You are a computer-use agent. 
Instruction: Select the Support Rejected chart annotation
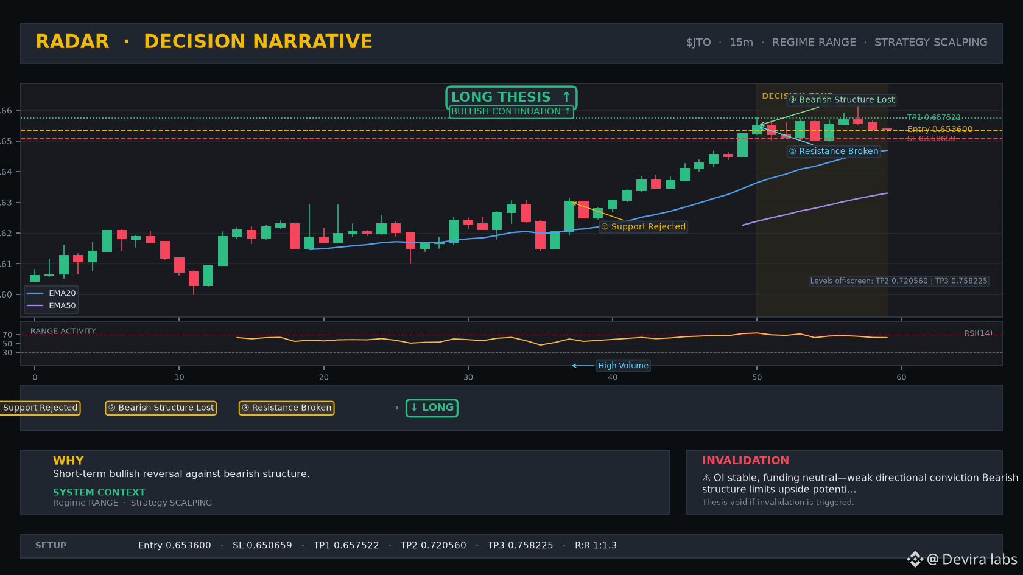[643, 226]
